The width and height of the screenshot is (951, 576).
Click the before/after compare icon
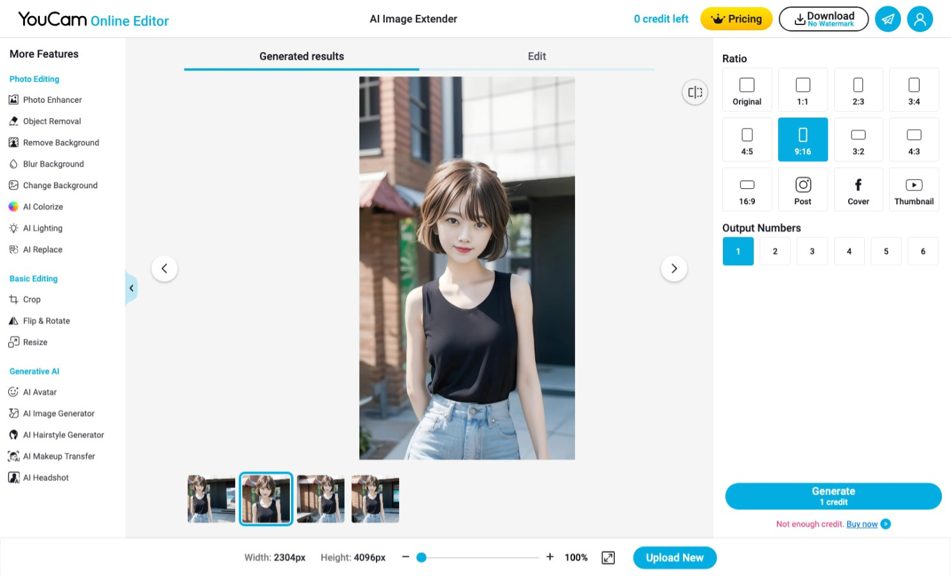coord(695,92)
